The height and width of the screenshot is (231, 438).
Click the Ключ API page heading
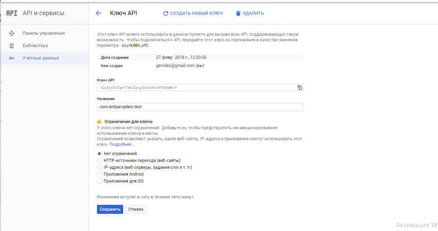tap(124, 13)
